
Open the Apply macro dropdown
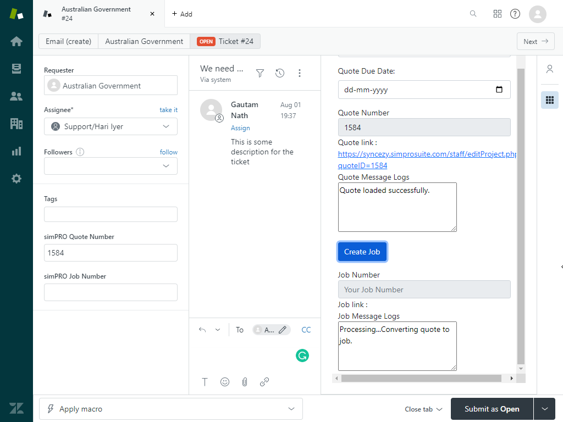(x=171, y=409)
